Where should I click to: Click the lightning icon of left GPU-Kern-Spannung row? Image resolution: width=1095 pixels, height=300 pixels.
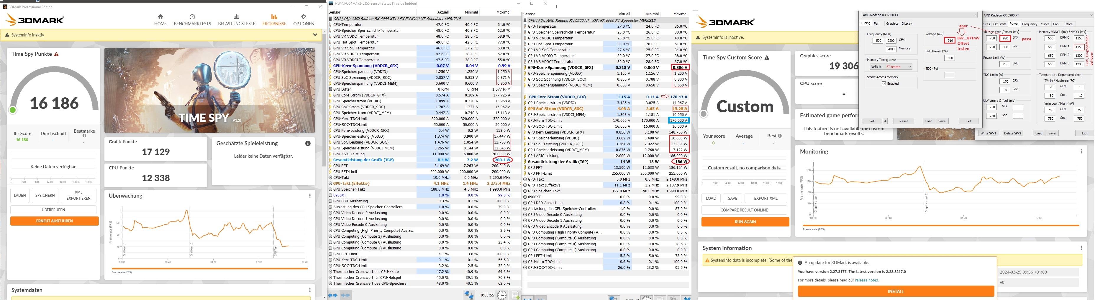pyautogui.click(x=330, y=66)
